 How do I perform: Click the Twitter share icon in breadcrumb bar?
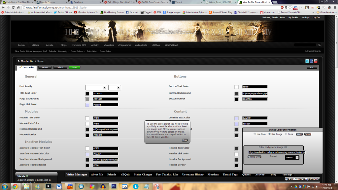(x=307, y=61)
